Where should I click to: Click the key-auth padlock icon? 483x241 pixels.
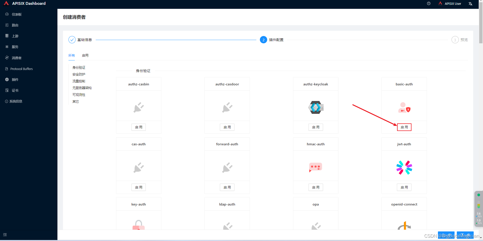pyautogui.click(x=139, y=225)
